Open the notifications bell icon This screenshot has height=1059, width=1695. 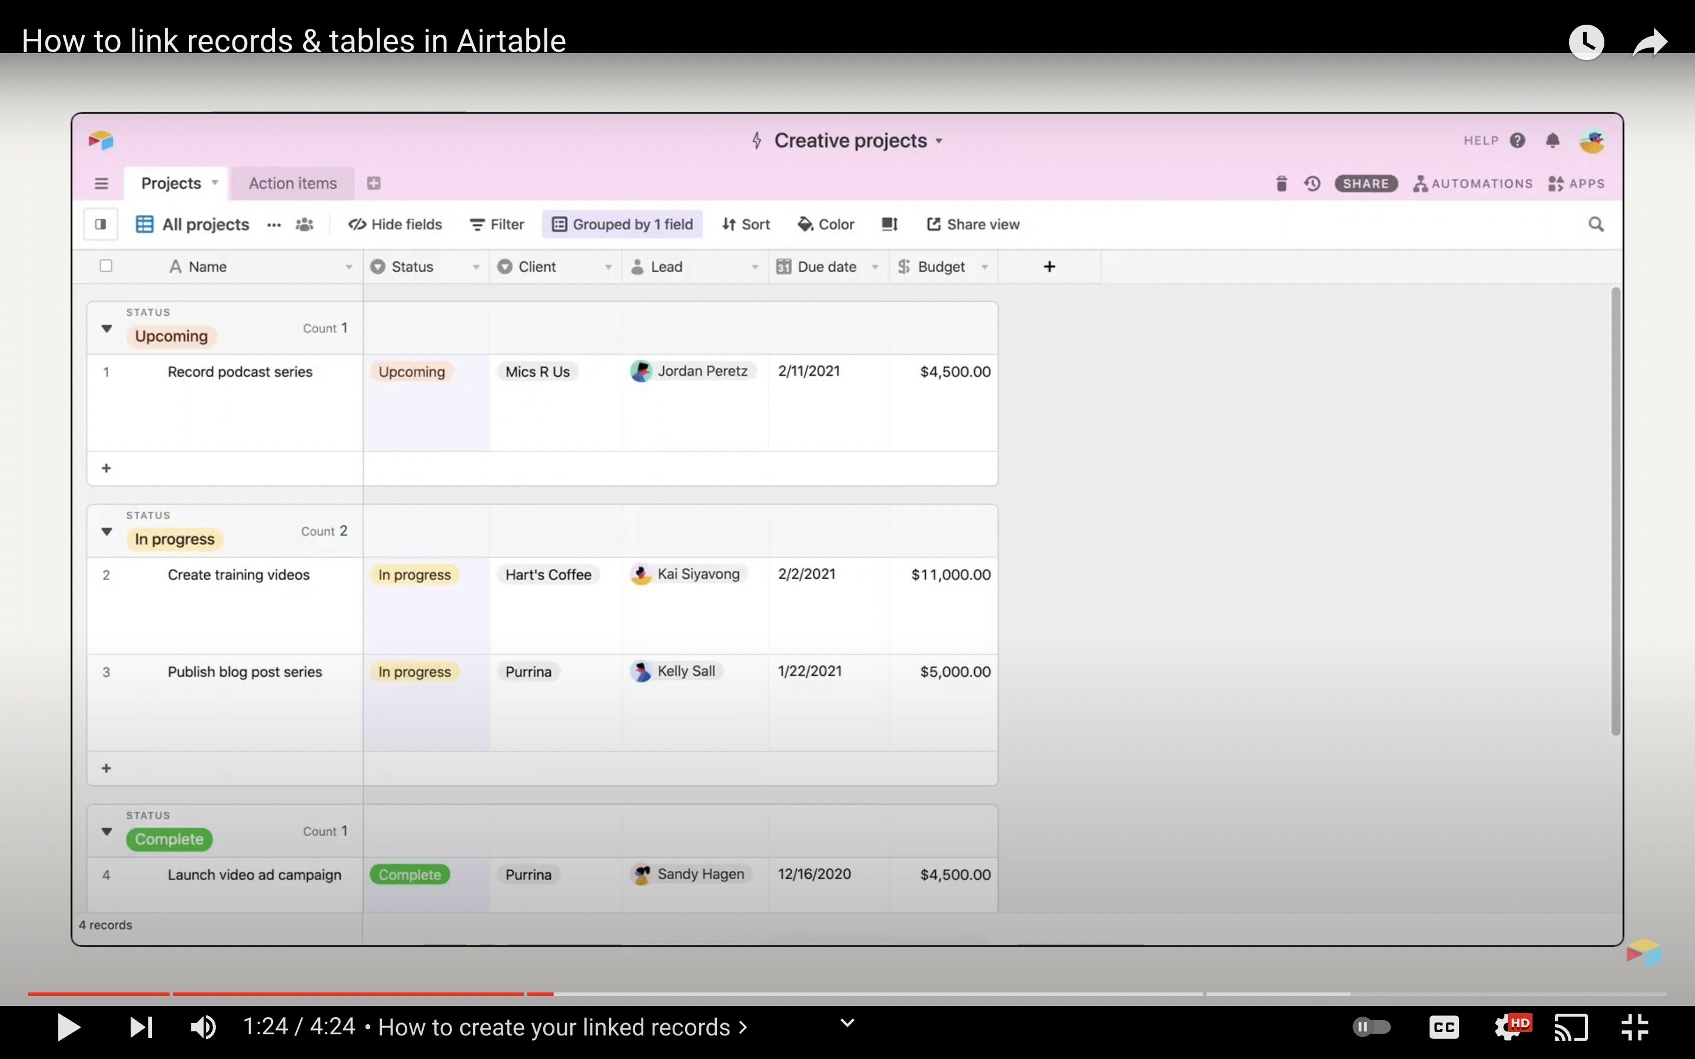tap(1552, 141)
